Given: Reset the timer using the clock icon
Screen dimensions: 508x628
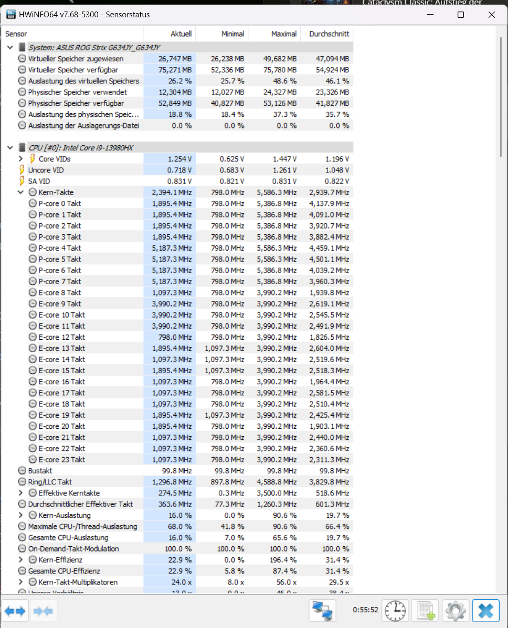Looking at the screenshot, I should 395,610.
